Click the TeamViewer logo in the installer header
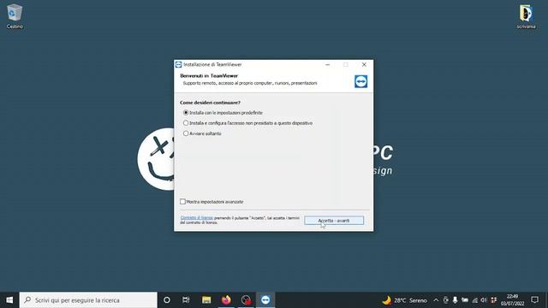548x308 pixels. point(360,81)
